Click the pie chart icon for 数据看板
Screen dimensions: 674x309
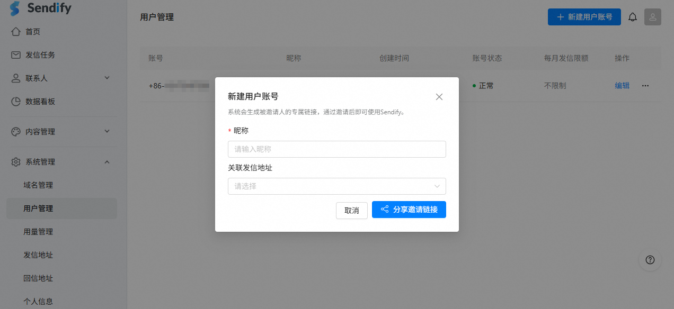pos(16,102)
